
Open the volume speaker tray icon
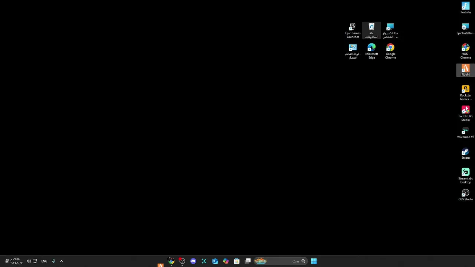pos(29,261)
